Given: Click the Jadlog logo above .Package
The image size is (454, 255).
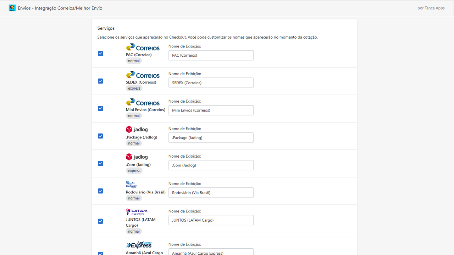Looking at the screenshot, I should [x=137, y=130].
